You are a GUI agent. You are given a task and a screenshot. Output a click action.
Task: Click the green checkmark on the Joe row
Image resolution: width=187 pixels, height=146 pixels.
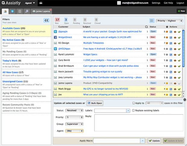(x=179, y=95)
